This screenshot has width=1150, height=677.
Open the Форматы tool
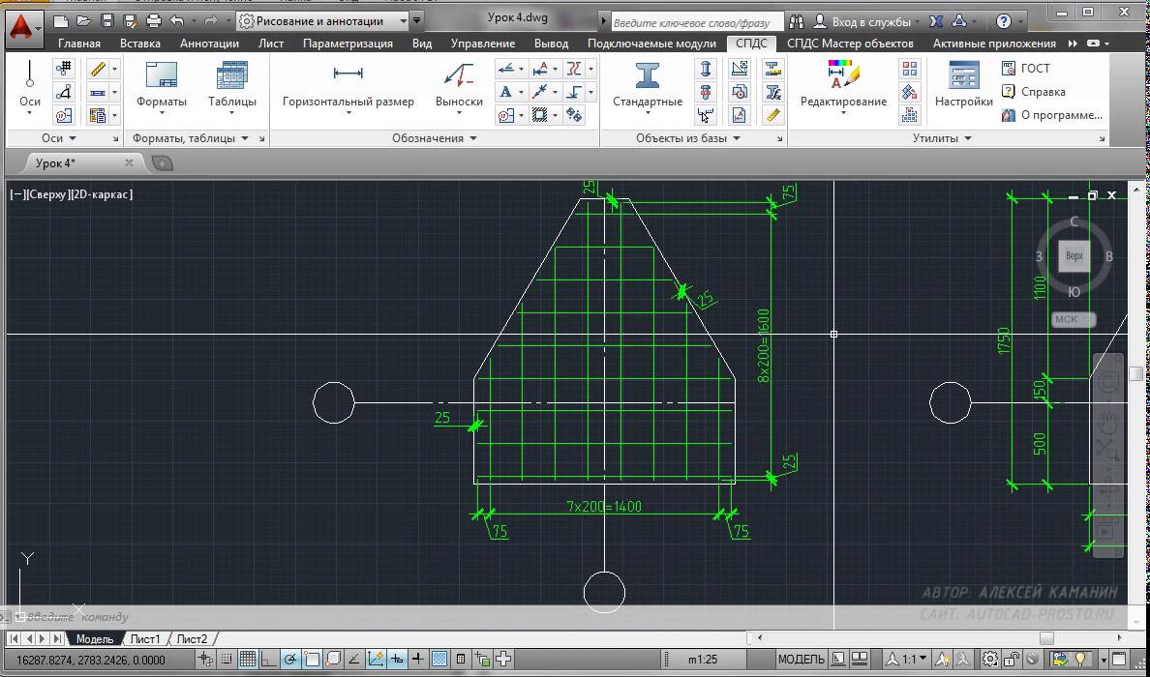click(x=162, y=88)
